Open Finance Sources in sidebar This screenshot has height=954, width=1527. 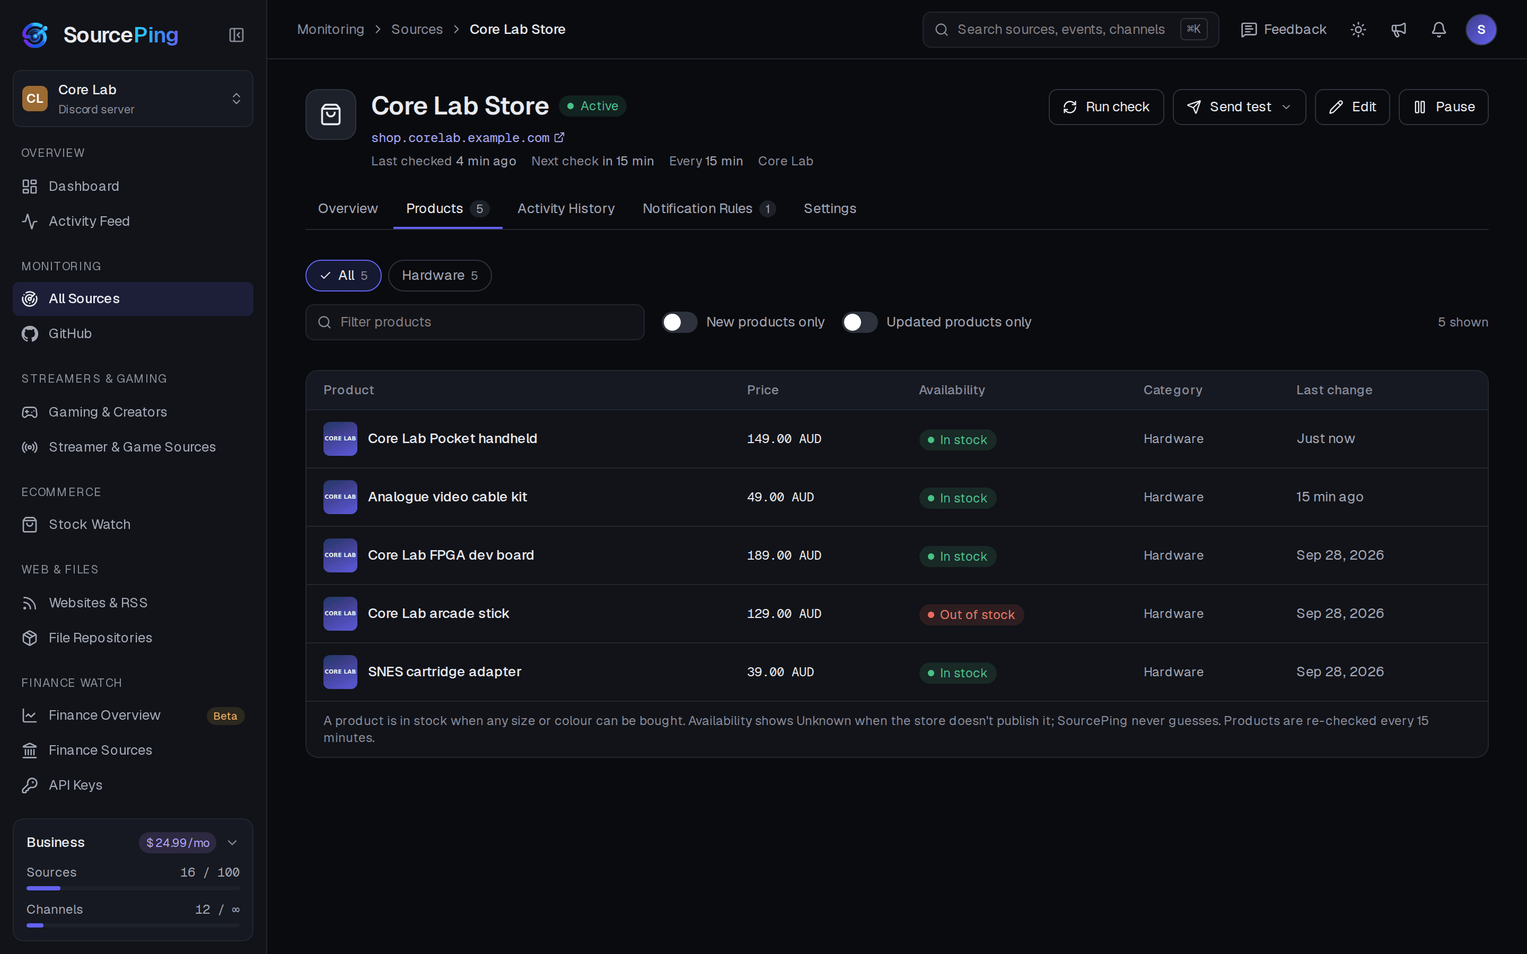[x=133, y=750]
